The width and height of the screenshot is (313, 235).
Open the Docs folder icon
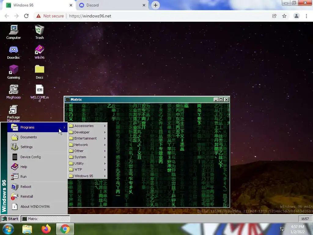pos(39,72)
